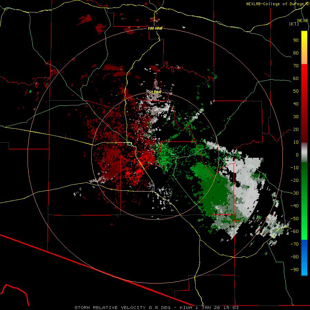Viewport: 310px width, 310px height.
Task: Click the -10 value on velocity scale
Action: point(294,168)
